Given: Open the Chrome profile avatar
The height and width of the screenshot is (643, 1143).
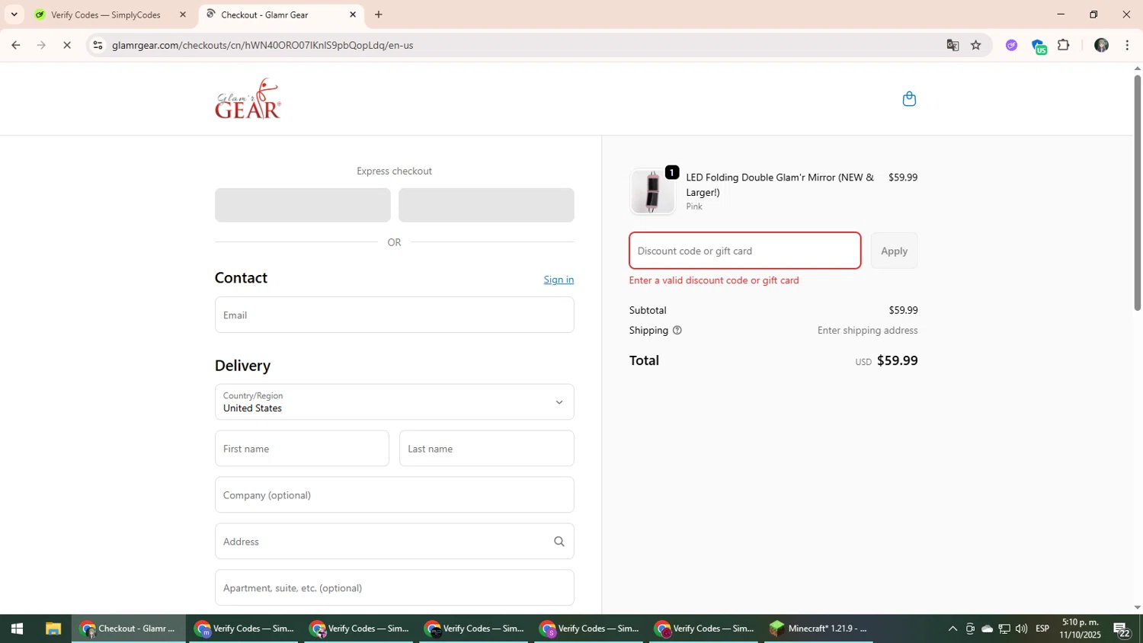Looking at the screenshot, I should (x=1101, y=45).
